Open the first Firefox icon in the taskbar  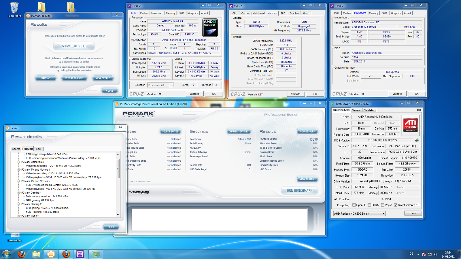click(x=21, y=254)
